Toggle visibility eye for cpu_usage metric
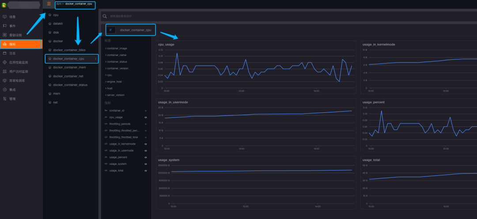Screen dimensions: 477x219 coord(146,118)
